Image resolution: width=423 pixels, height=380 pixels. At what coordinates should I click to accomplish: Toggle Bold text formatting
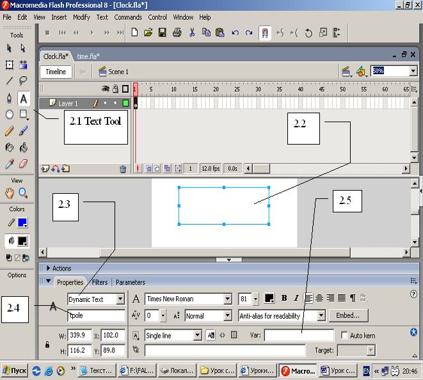pos(284,298)
